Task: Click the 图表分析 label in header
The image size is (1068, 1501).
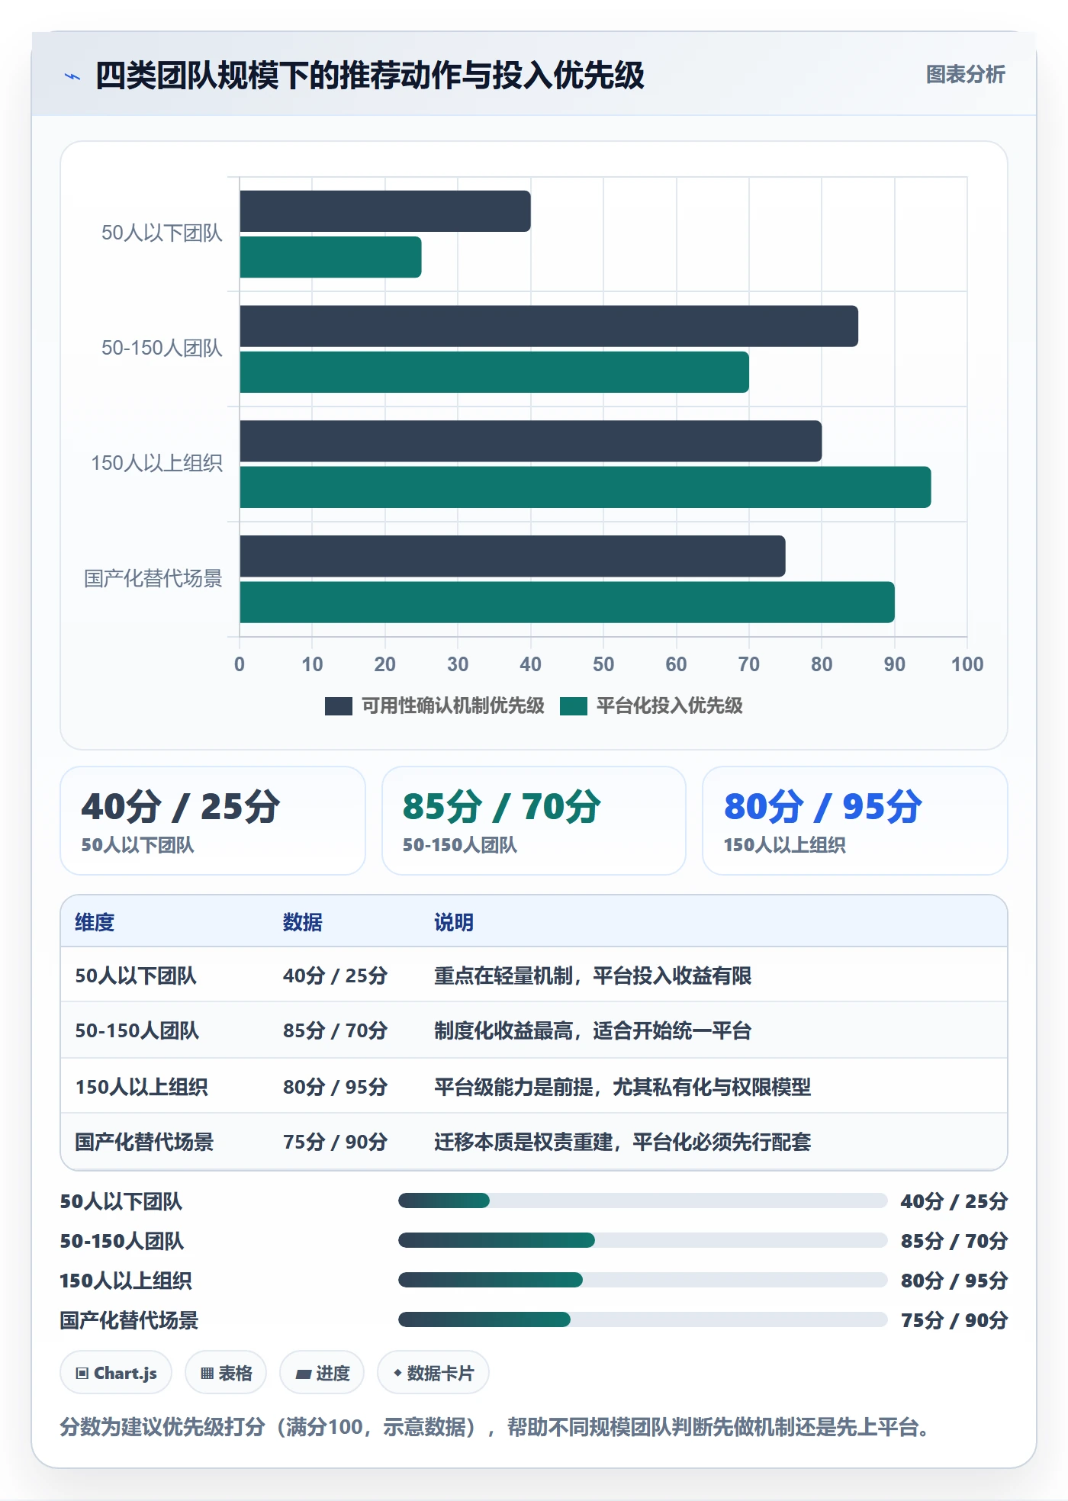Action: (x=965, y=75)
